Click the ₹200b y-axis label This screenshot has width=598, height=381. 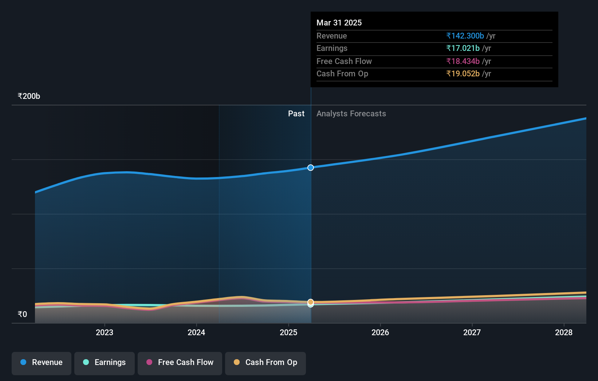[x=29, y=96]
